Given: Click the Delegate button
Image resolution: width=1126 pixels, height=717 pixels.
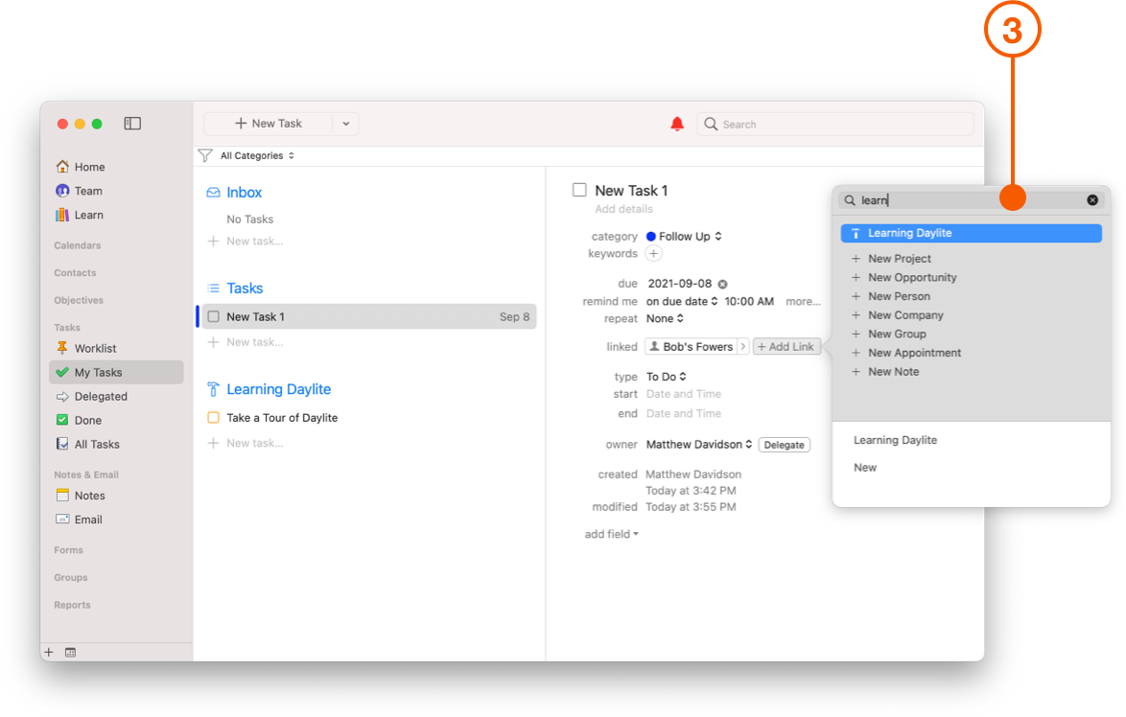Looking at the screenshot, I should tap(784, 444).
